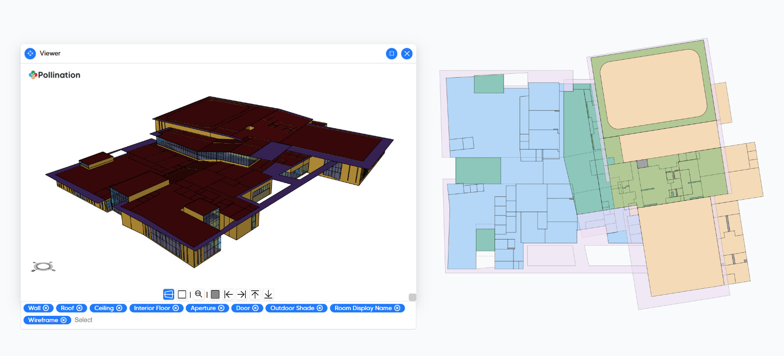The height and width of the screenshot is (356, 784).
Task: Click the left-arrow-to-bar view icon
Action: tap(228, 294)
